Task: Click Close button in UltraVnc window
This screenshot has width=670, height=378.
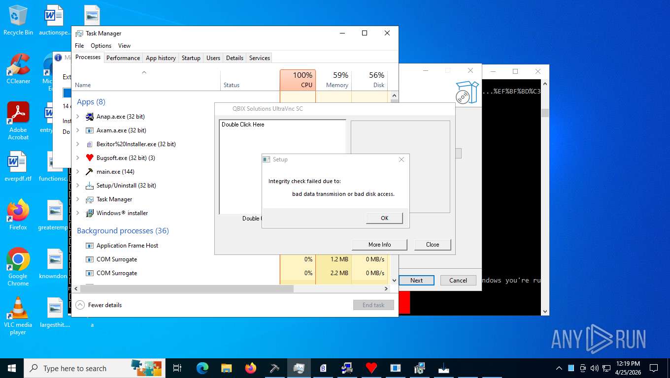Action: pos(433,245)
